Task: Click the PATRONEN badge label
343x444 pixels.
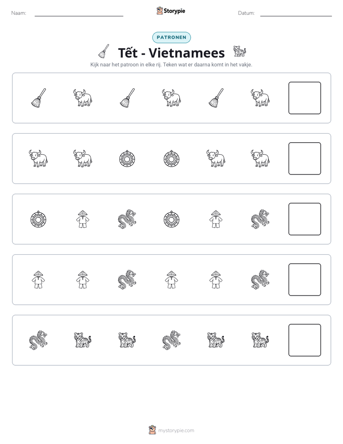Action: (x=171, y=37)
